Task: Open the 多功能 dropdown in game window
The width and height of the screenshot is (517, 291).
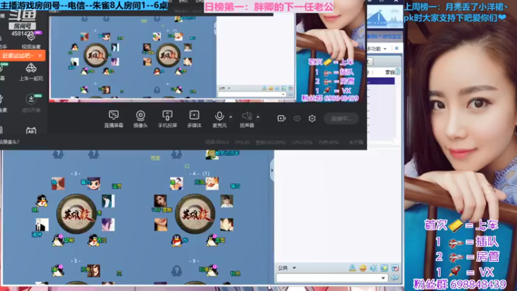Action: [377, 49]
